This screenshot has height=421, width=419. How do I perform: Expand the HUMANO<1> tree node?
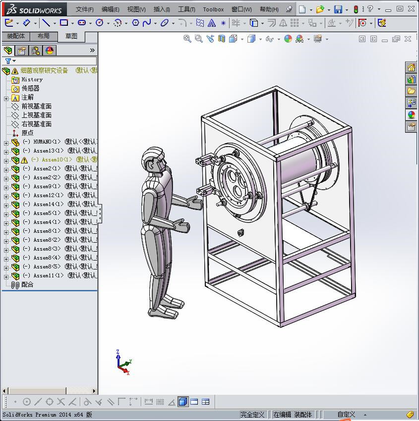click(6, 143)
